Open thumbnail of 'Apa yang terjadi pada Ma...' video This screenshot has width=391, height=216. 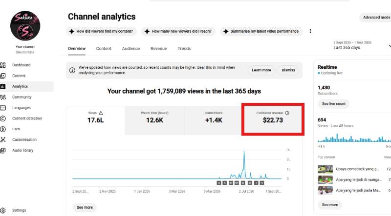(325, 191)
